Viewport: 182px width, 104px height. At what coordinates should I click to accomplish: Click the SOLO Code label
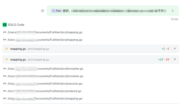tap(16, 25)
